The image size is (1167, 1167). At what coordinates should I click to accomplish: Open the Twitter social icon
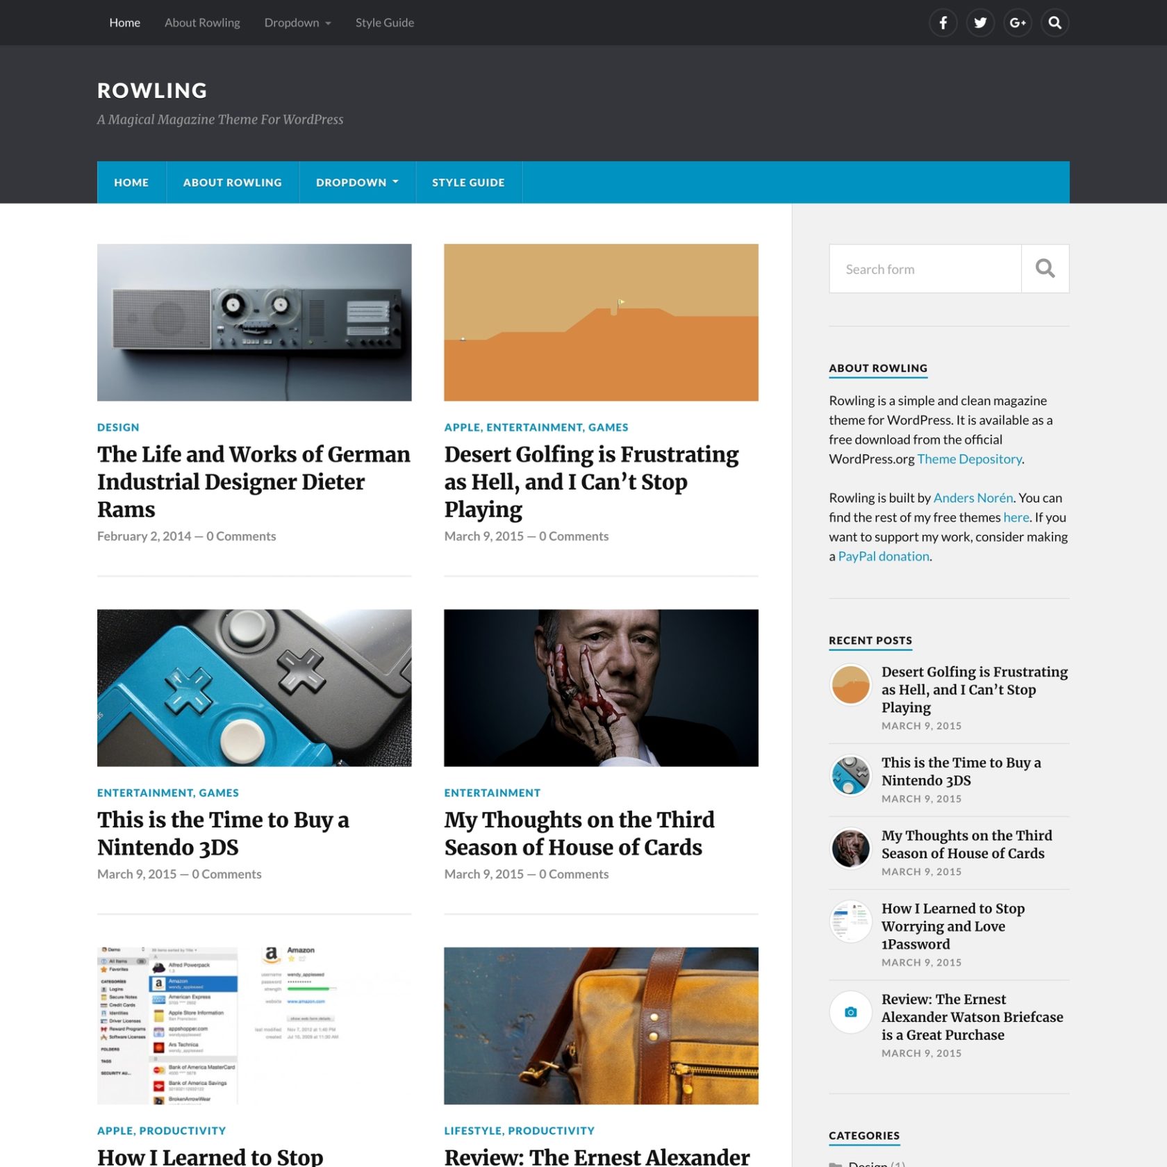pyautogui.click(x=980, y=22)
